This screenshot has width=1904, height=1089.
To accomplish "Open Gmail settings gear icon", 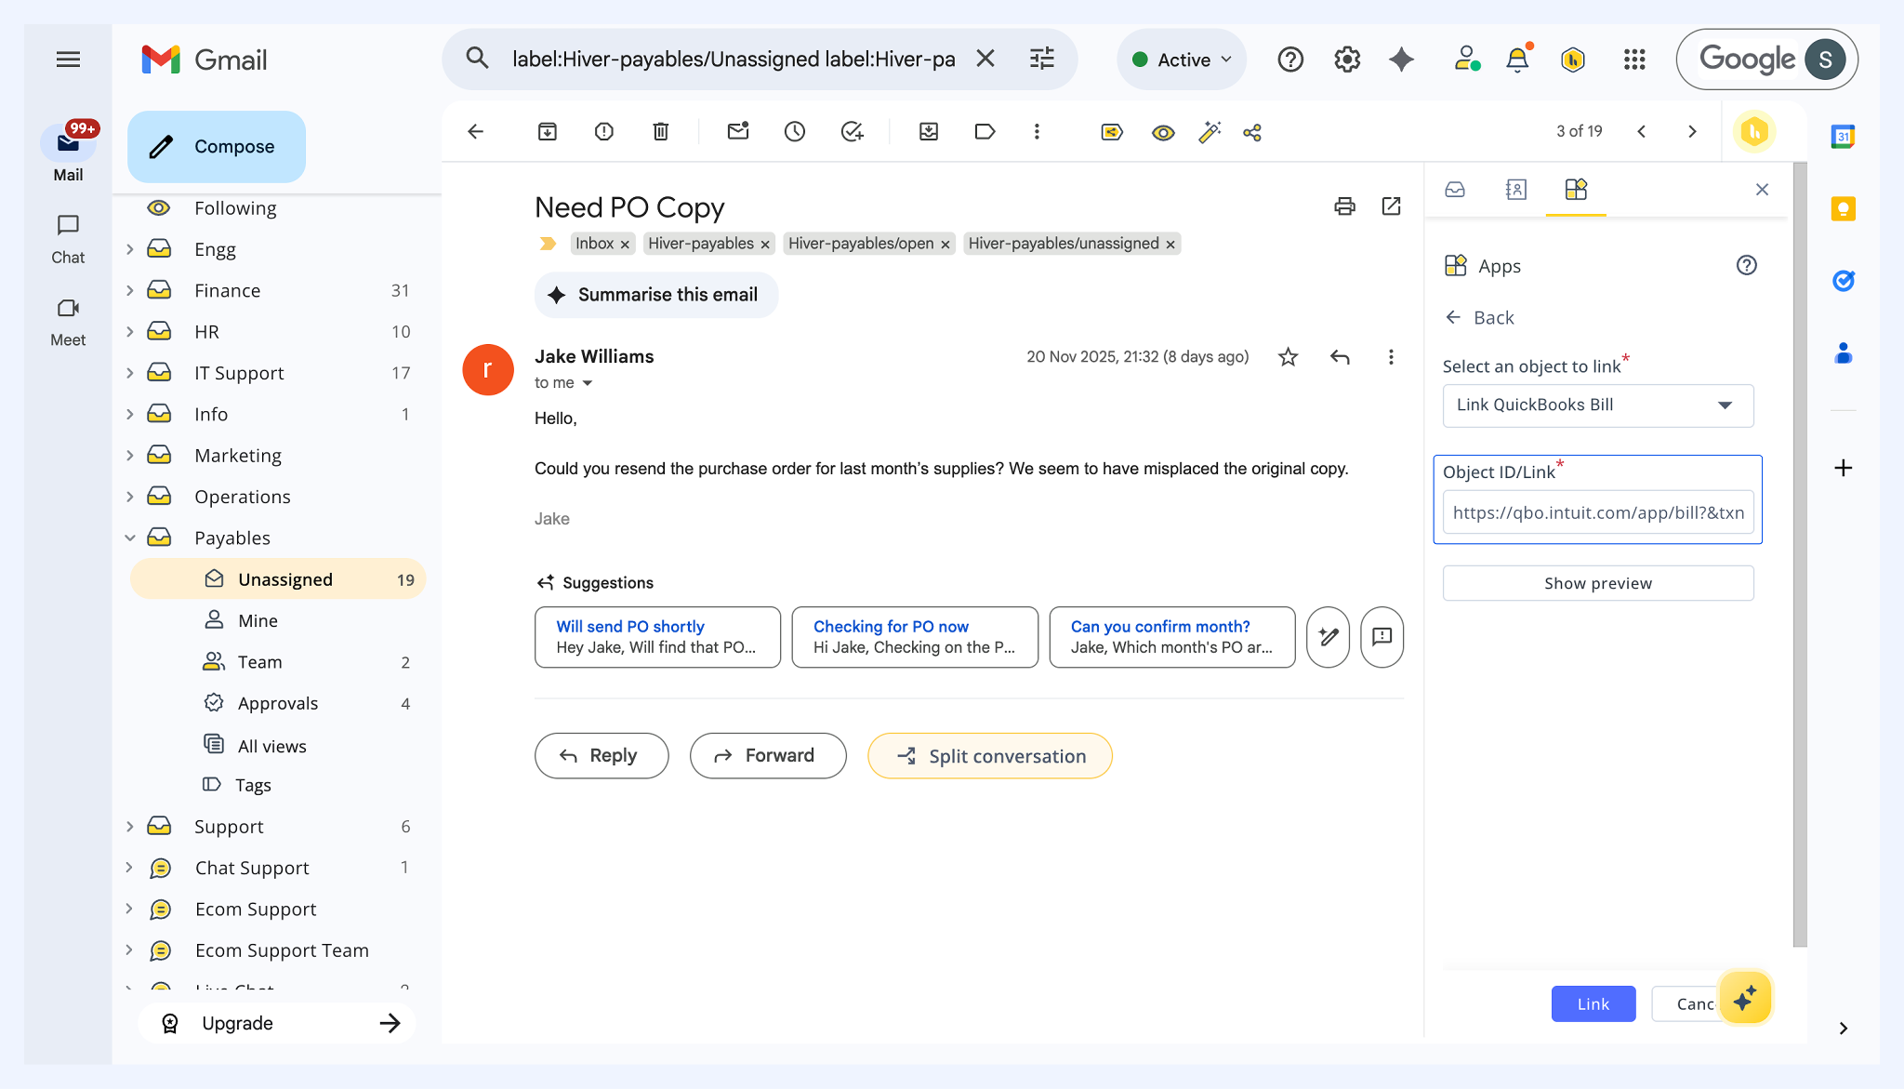I will (x=1347, y=60).
